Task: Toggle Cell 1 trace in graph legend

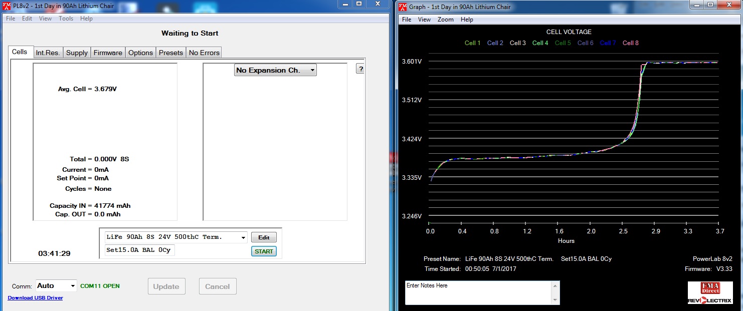Action: tap(472, 43)
